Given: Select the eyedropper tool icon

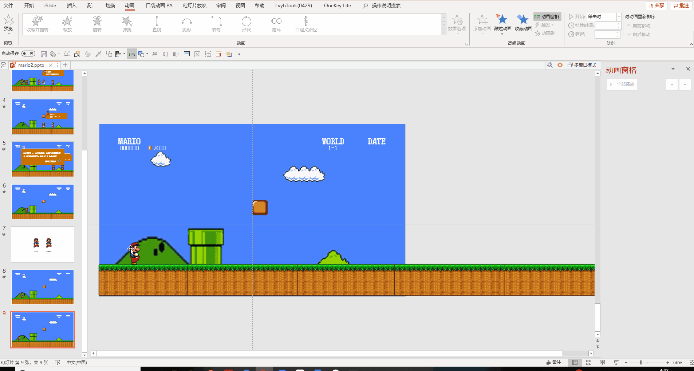Looking at the screenshot, I should pos(98,54).
